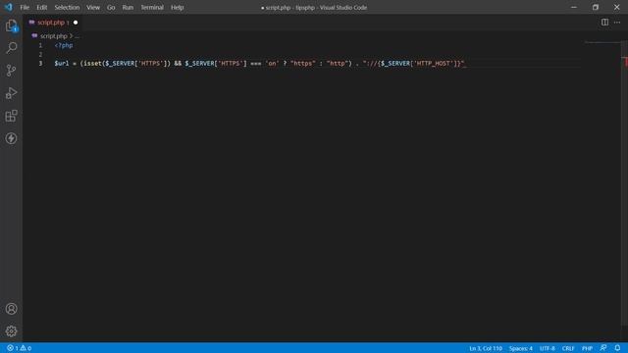Image resolution: width=628 pixels, height=353 pixels.
Task: Change encoding via UTF-8
Action: click(x=548, y=348)
